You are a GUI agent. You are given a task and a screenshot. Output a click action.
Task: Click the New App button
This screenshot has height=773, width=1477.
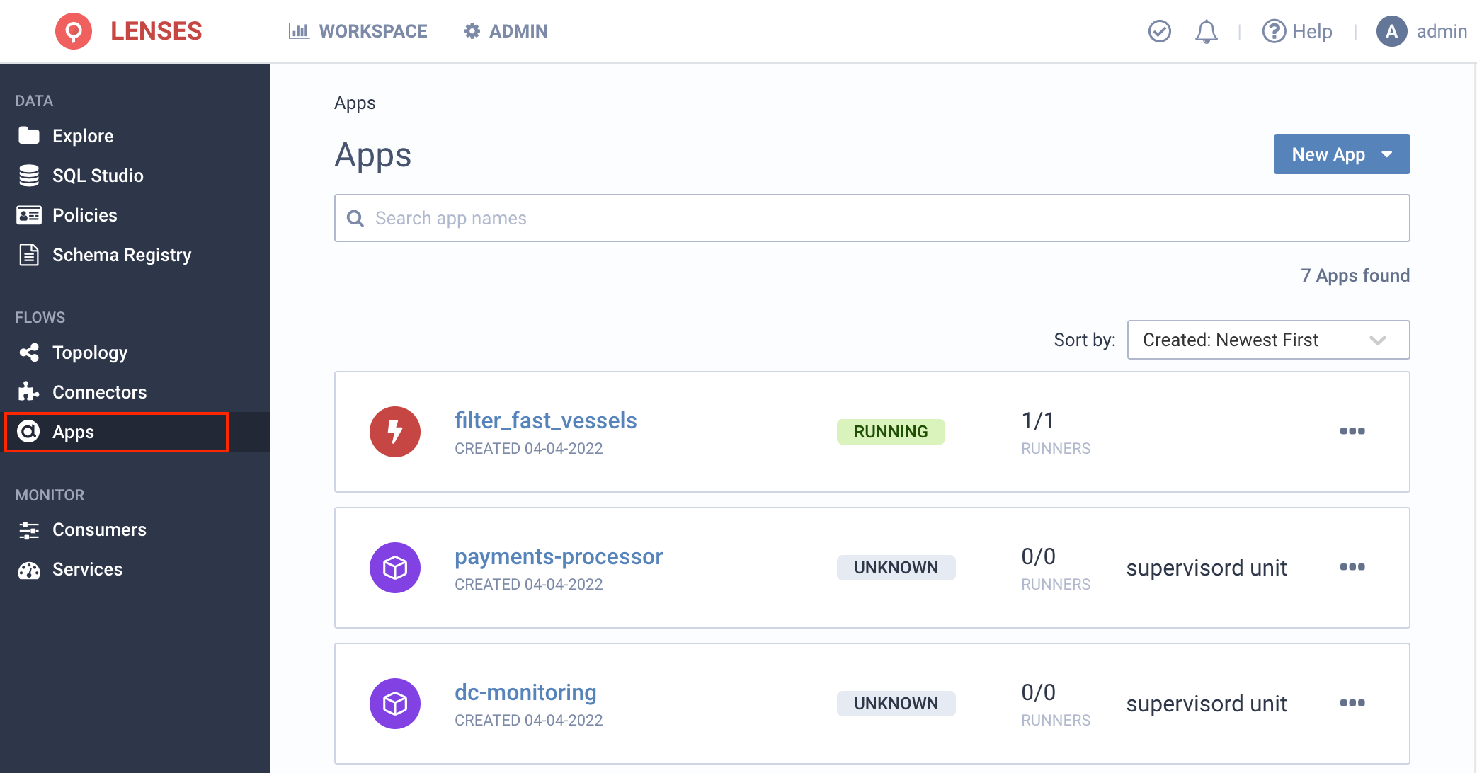1341,153
